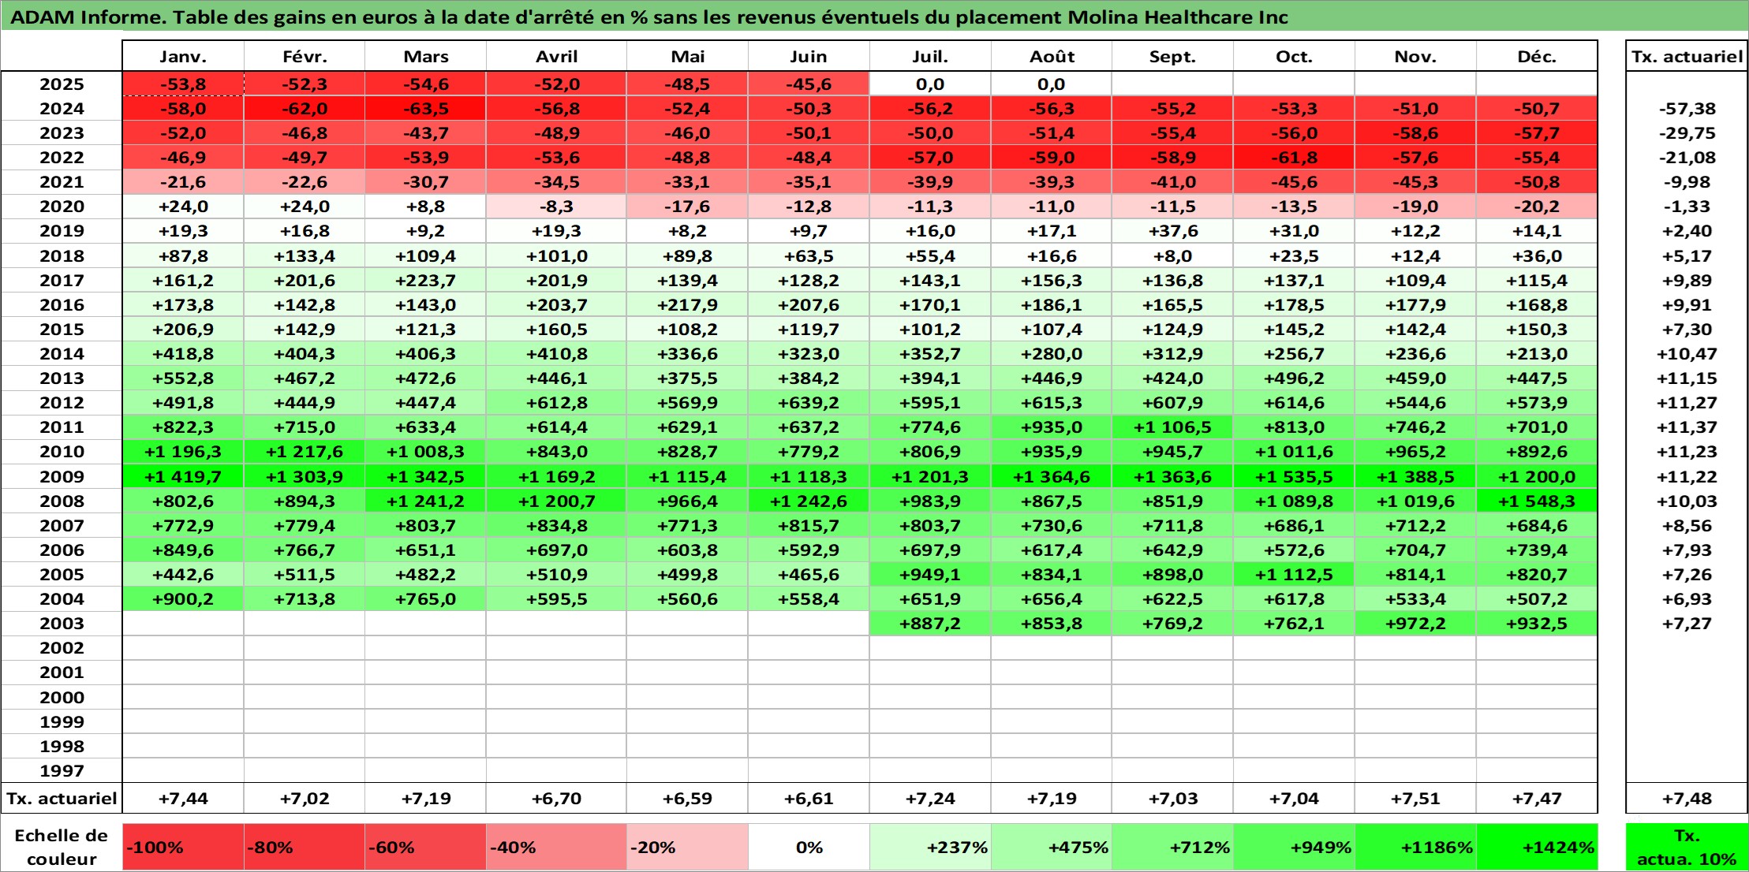Select the -20% pink scale swatch

click(687, 848)
